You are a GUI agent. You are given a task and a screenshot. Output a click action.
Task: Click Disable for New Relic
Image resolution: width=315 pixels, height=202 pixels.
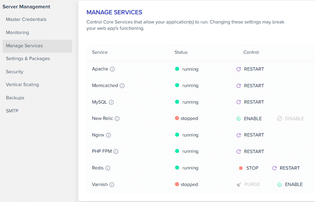(x=291, y=119)
